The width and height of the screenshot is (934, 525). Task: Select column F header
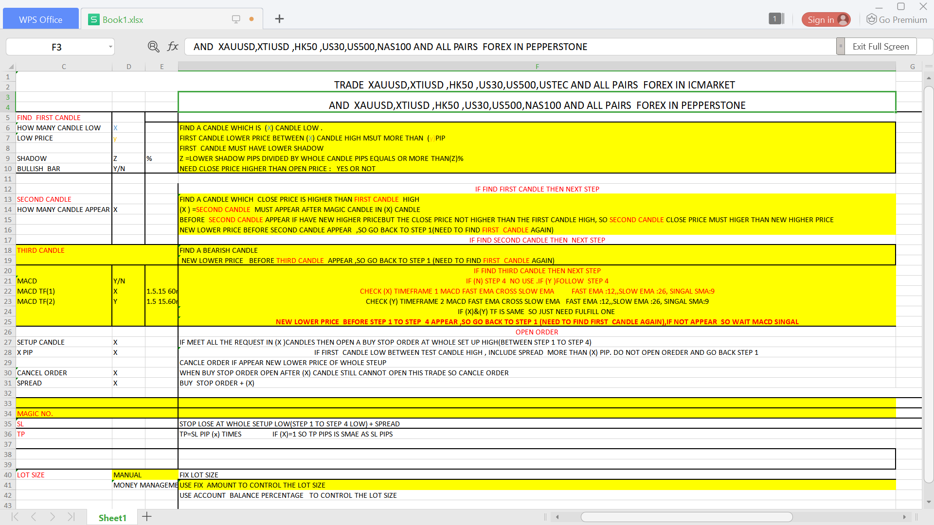point(537,67)
